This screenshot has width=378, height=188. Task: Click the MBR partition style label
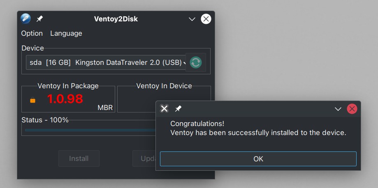pos(105,108)
